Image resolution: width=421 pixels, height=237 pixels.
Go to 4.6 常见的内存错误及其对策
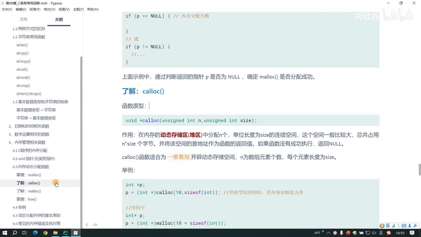37,224
